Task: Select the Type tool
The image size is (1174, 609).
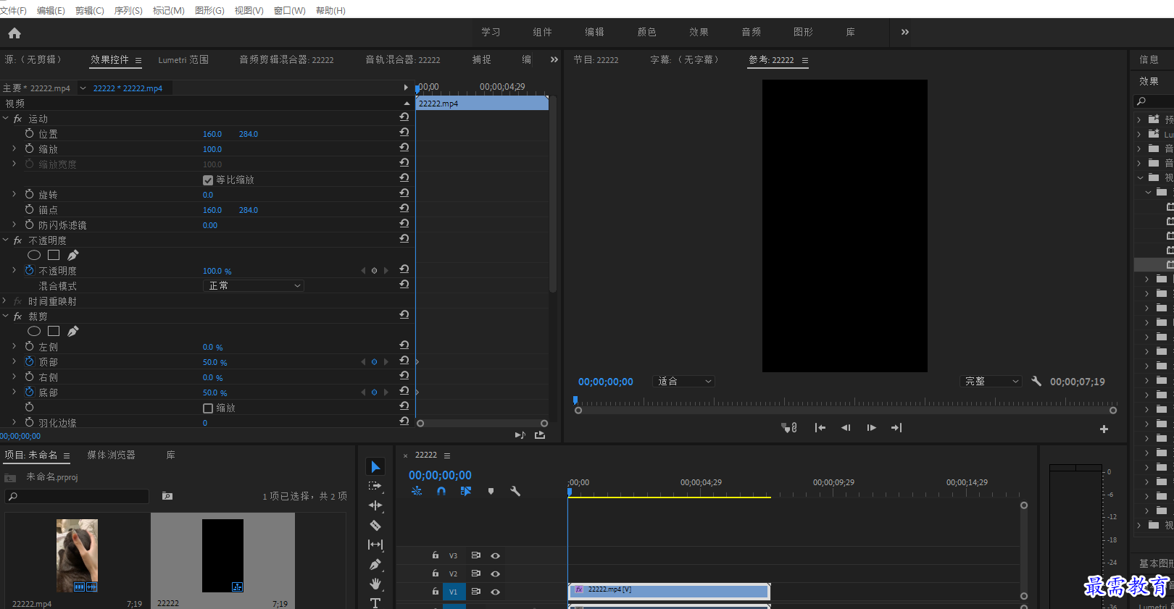Action: [x=375, y=602]
